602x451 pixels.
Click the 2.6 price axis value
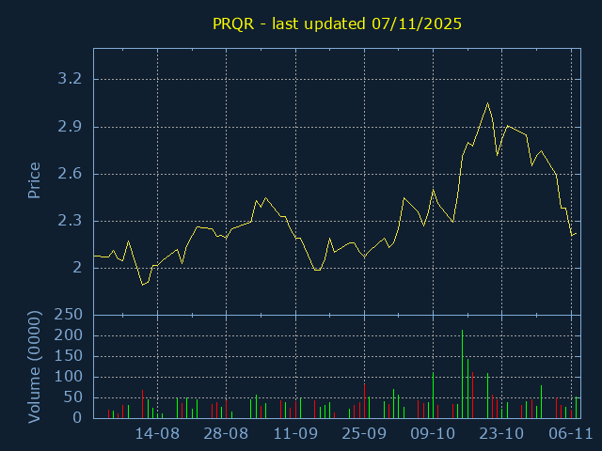coord(70,174)
